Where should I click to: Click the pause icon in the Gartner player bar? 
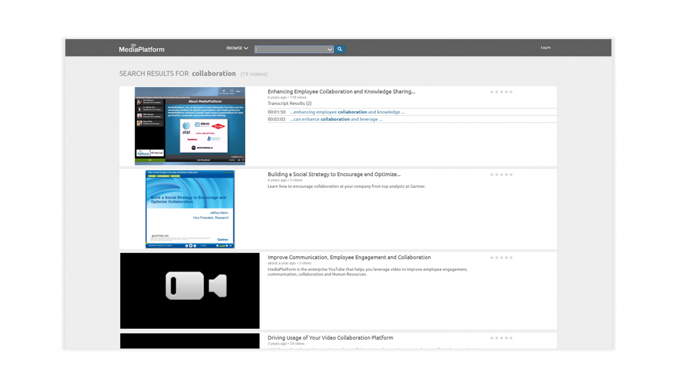191,245
